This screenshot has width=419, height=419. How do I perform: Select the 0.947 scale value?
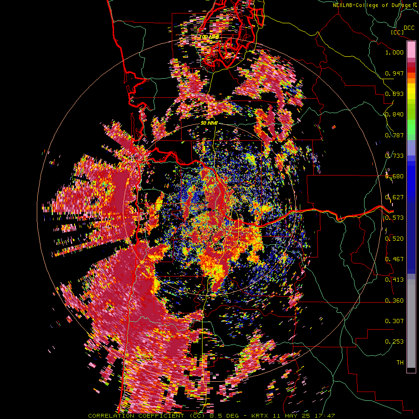pos(394,73)
